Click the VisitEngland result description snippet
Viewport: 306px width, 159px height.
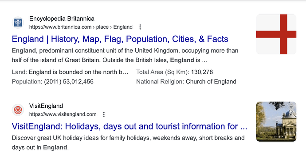(x=128, y=143)
